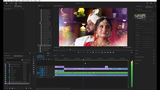Click the Extract button

pyautogui.click(x=105, y=52)
